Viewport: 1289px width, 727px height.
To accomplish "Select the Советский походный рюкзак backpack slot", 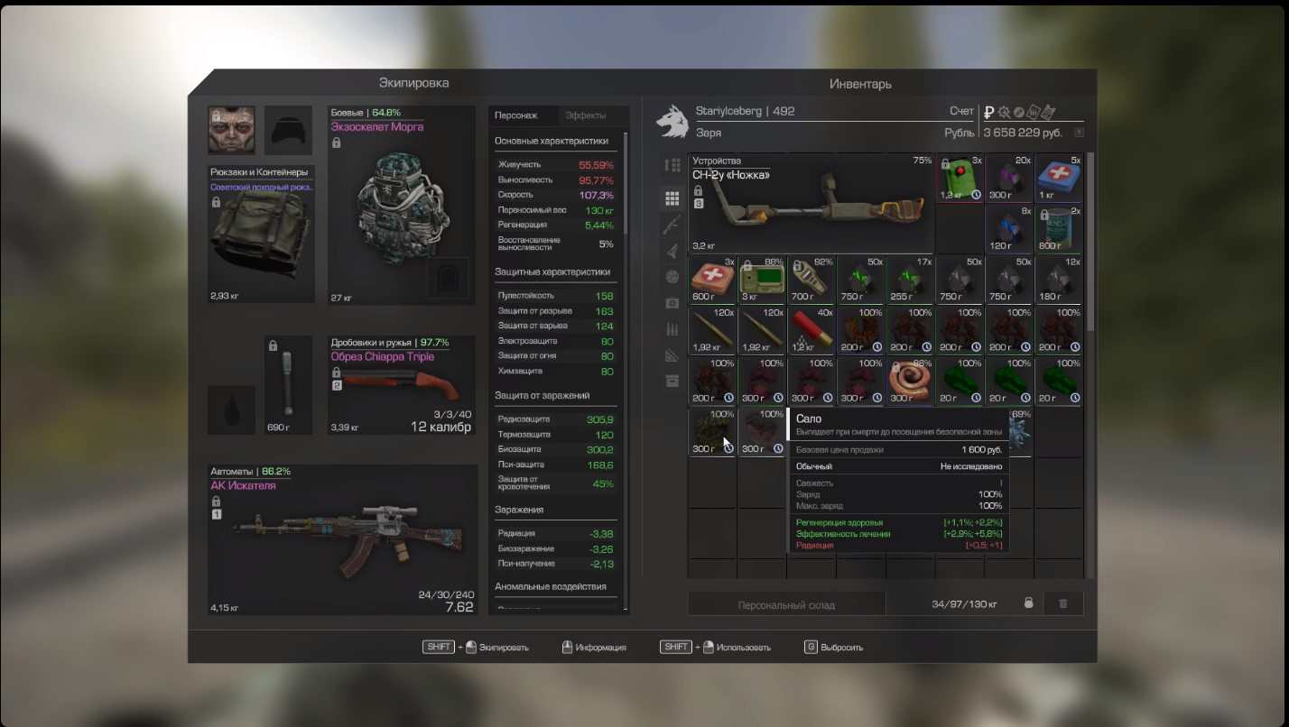I will point(262,234).
